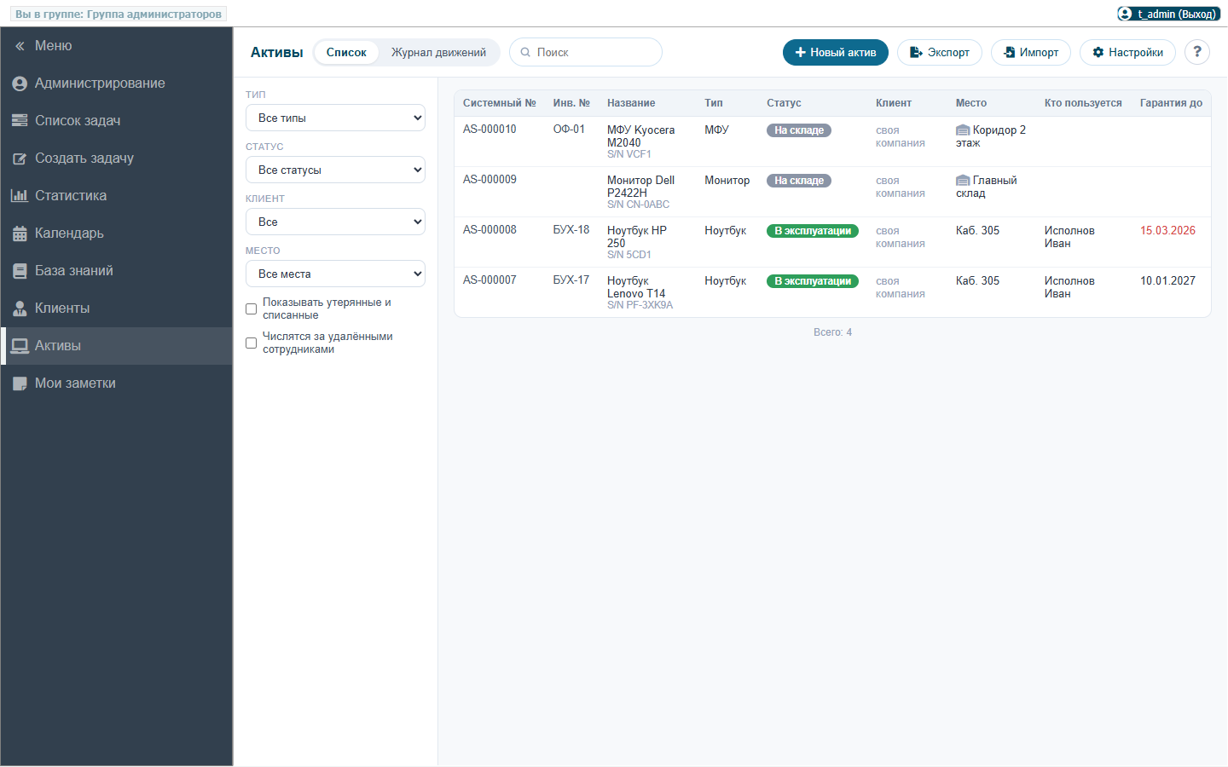This screenshot has height=767, width=1228.
Task: Click inventory number БУХ-17
Action: point(571,280)
